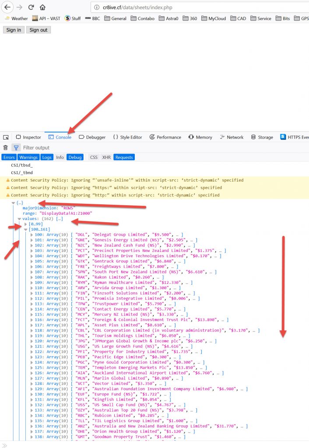Enable the XHR filter
This screenshot has width=309, height=448.
click(106, 157)
